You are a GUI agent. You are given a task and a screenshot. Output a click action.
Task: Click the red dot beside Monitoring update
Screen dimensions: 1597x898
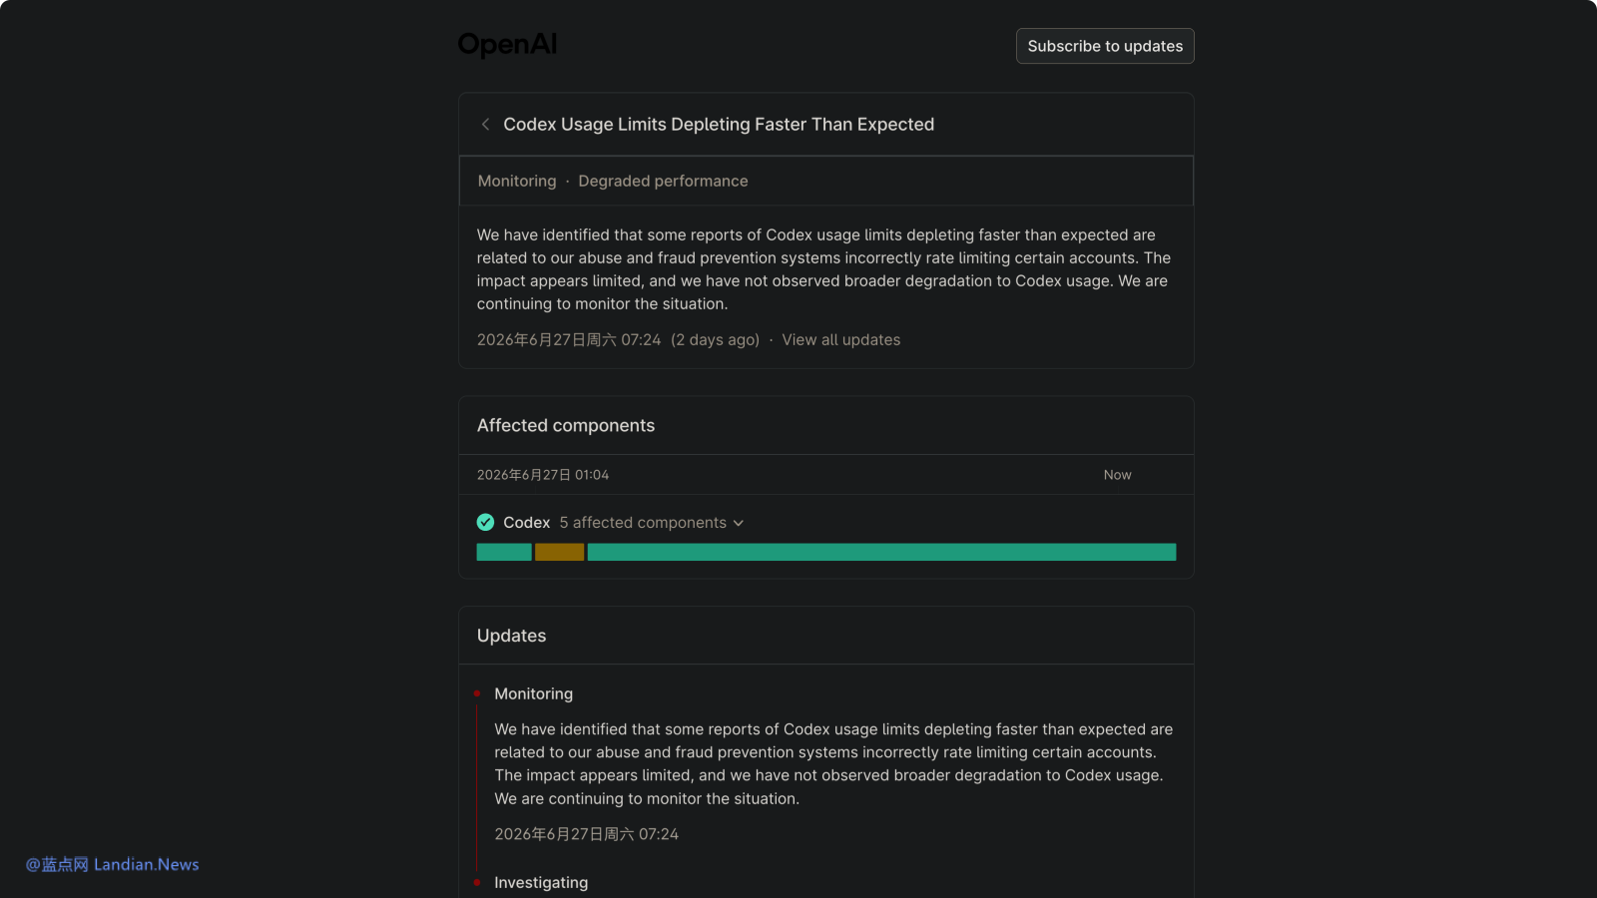pos(477,693)
